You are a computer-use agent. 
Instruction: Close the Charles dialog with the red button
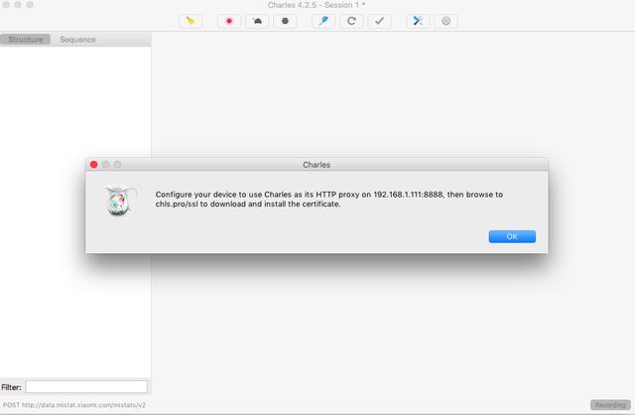coord(94,165)
